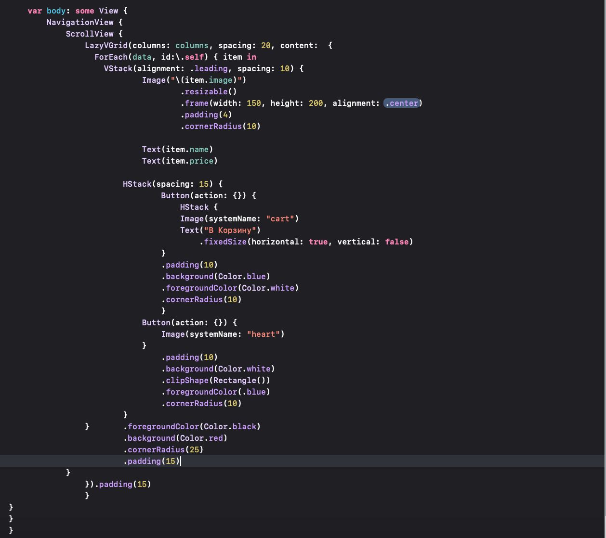Image resolution: width=606 pixels, height=538 pixels.
Task: Click the .foregroundColor(Color.white) modifier
Action: [x=230, y=288]
